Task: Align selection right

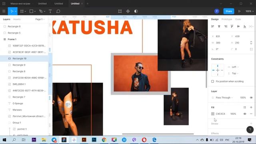Action: coord(226,26)
